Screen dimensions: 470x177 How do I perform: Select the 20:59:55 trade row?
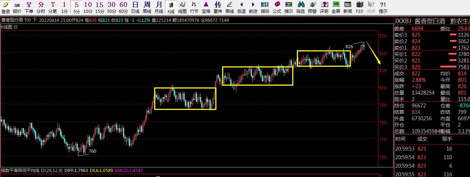point(432,175)
